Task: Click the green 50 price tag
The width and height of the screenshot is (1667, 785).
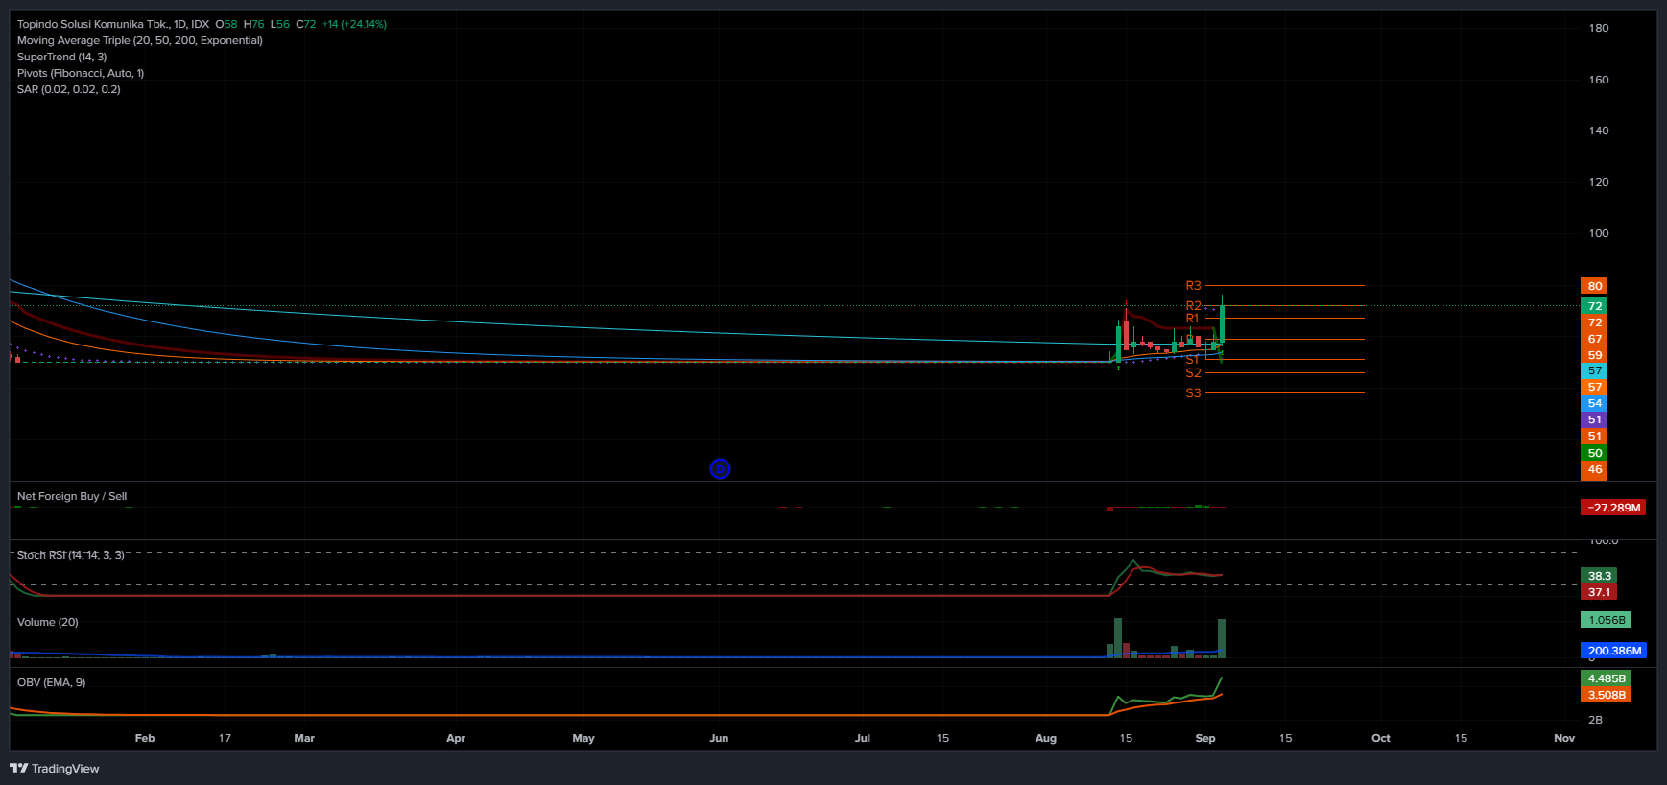Action: tap(1594, 453)
